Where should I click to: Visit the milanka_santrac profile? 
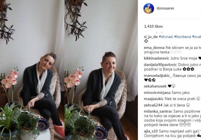158,111
